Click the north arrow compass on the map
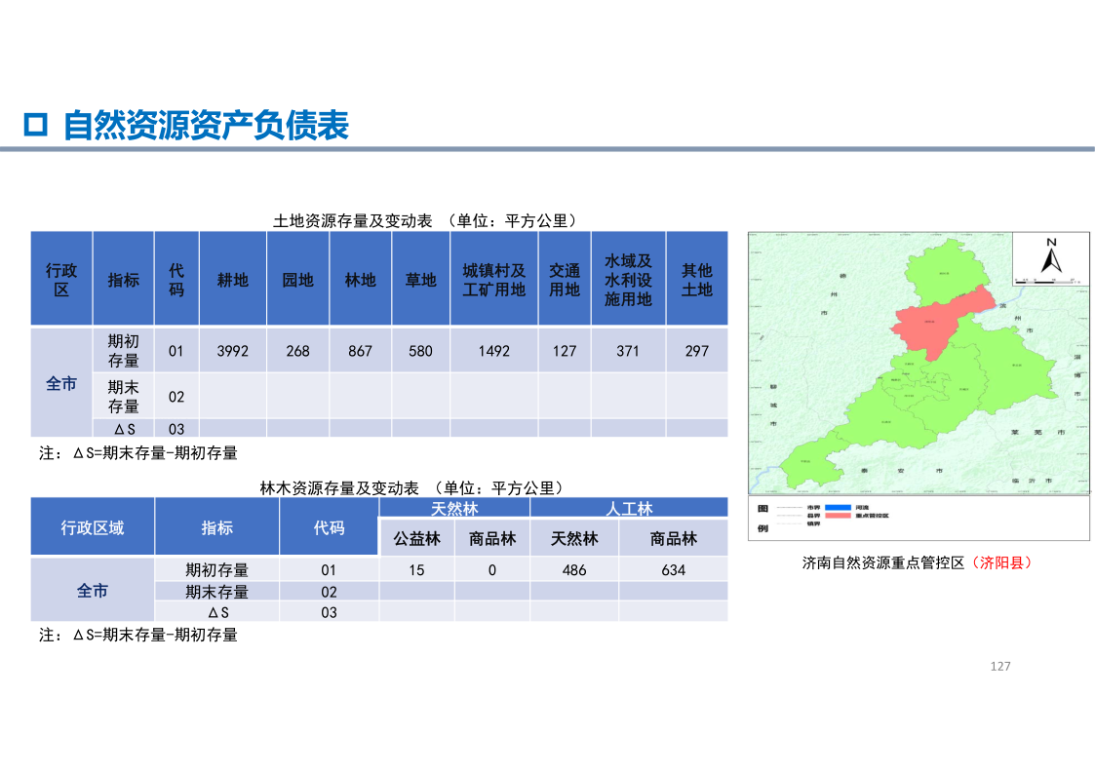 [x=1051, y=256]
